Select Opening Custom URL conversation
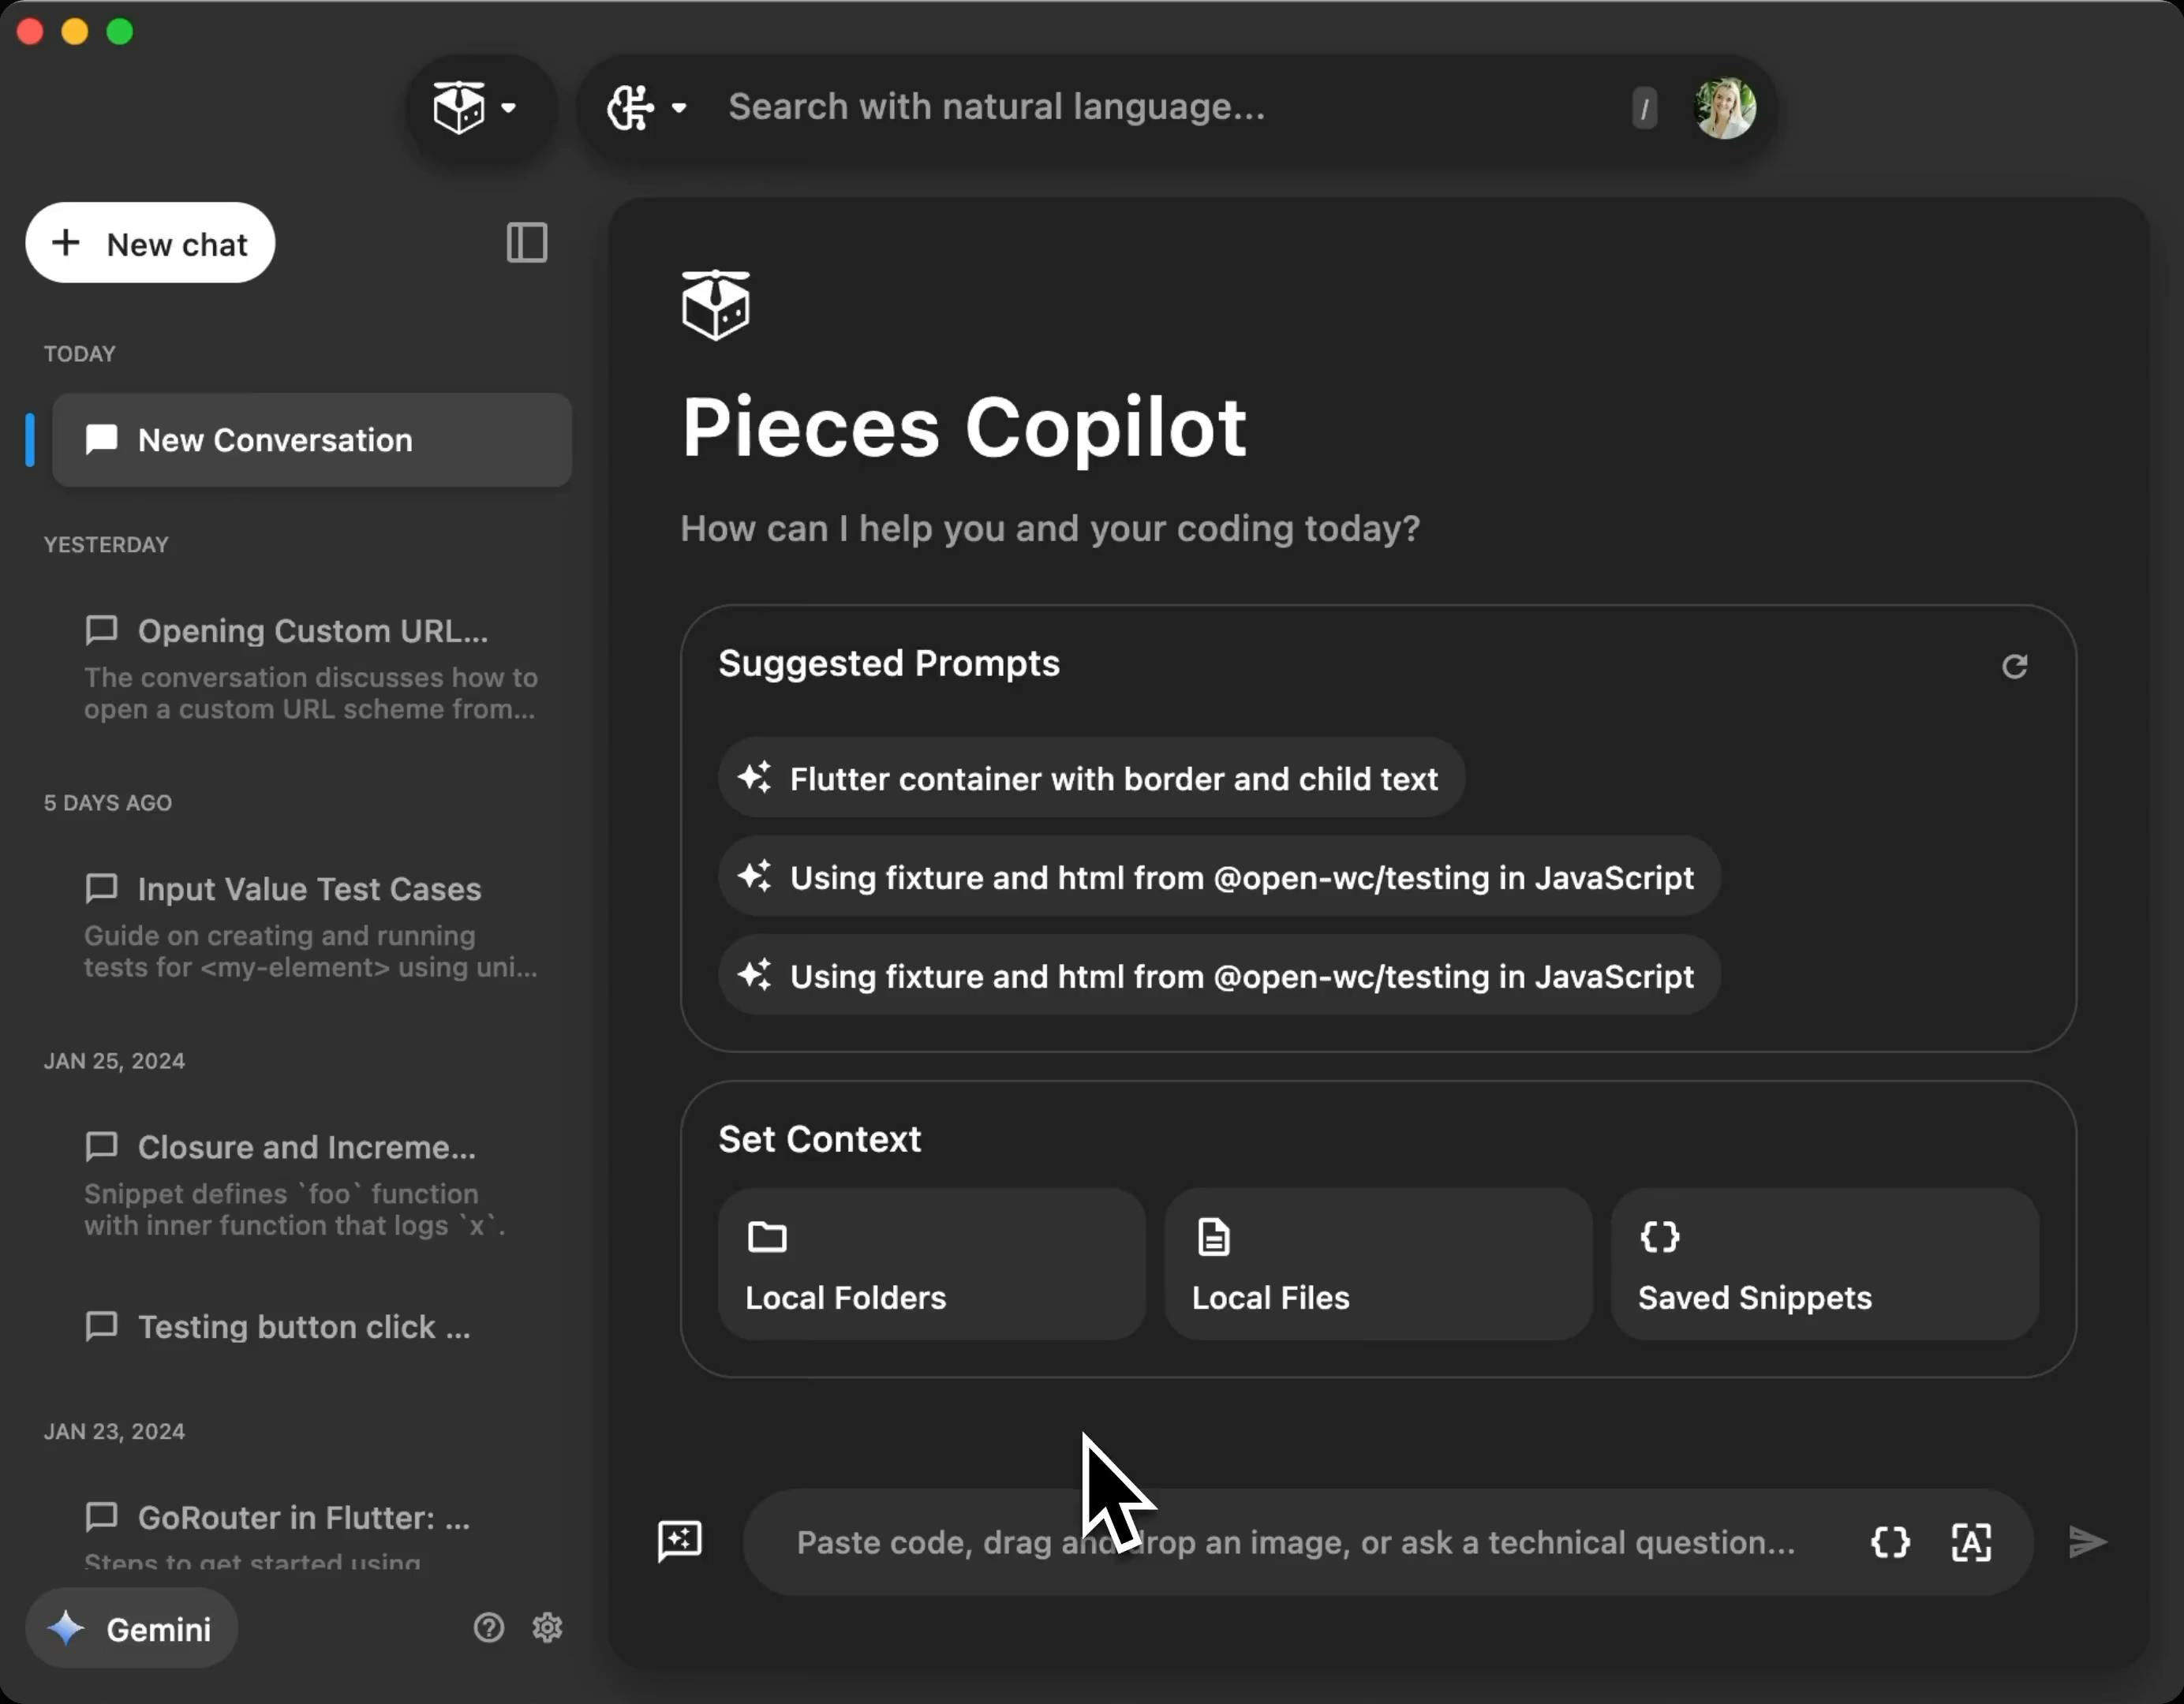 (x=312, y=630)
